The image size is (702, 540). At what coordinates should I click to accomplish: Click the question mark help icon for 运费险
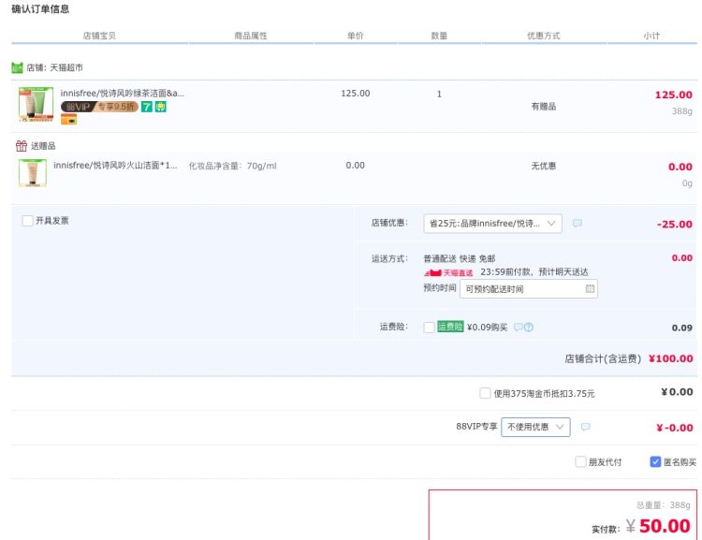click(x=528, y=327)
